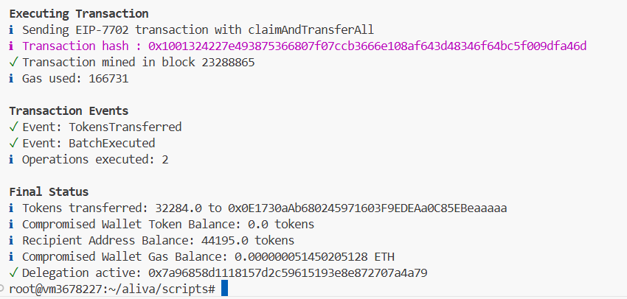Click the blue terminal cursor block
627x299 pixels.
[x=224, y=288]
